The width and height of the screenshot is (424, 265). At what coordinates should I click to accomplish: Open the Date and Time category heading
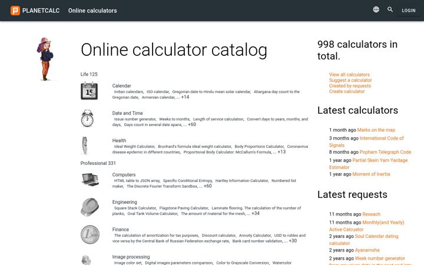pyautogui.click(x=127, y=113)
